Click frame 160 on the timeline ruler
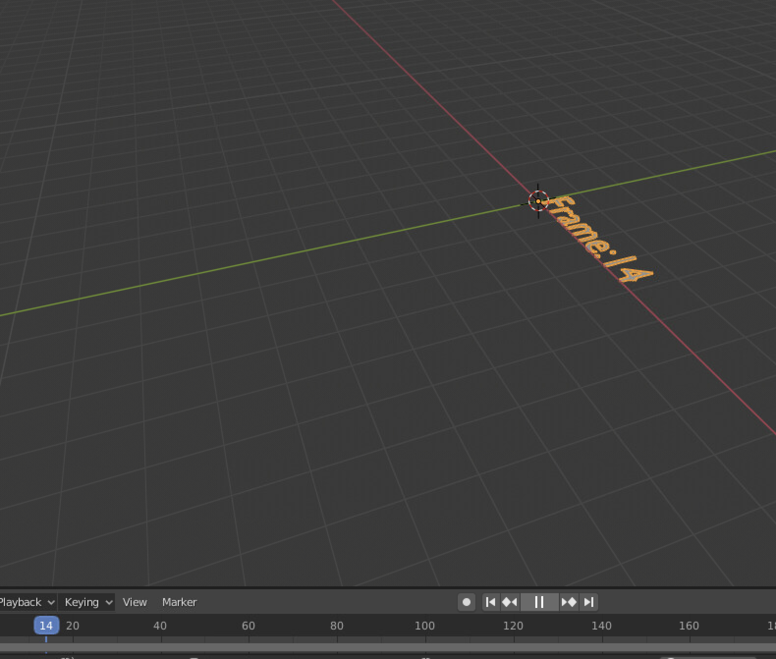Viewport: 776px width, 659px height. (689, 626)
